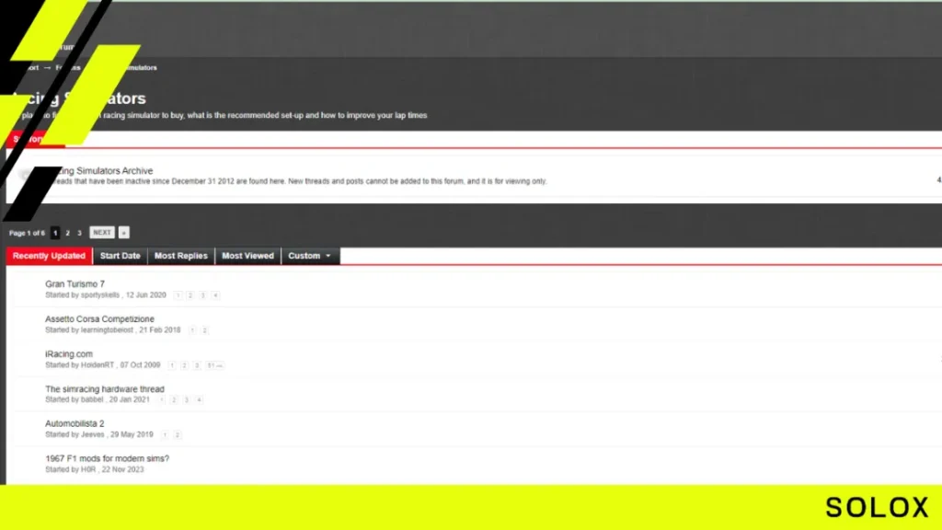Open page 2 of simracing hardware thread
The height and width of the screenshot is (530, 942).
[x=174, y=399]
